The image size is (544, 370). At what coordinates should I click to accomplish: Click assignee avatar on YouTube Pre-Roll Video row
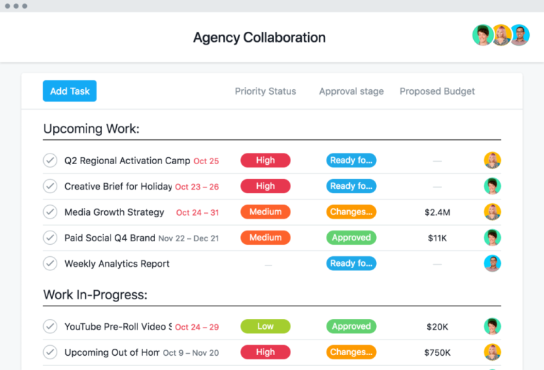click(x=492, y=326)
